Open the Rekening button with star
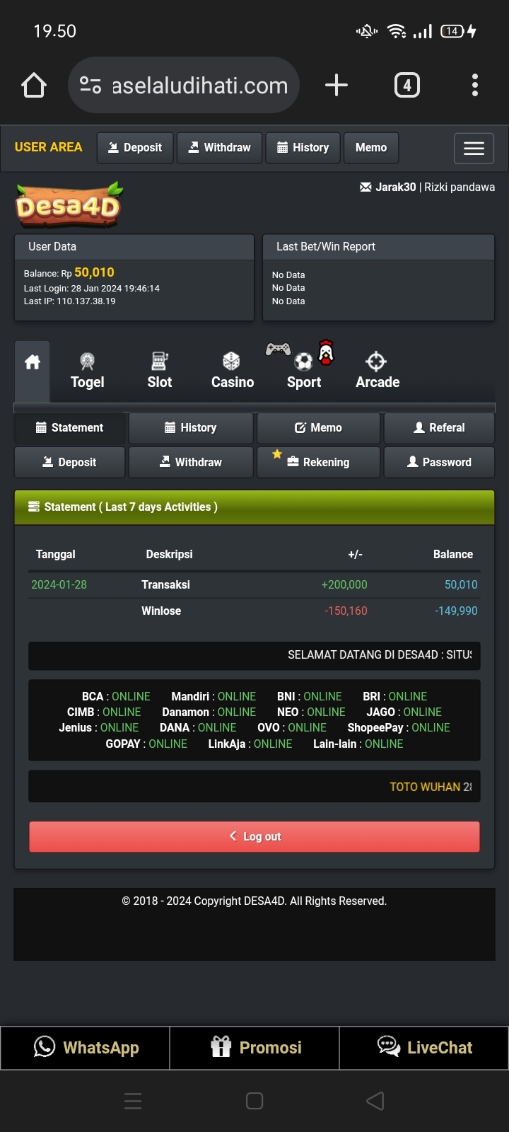This screenshot has width=509, height=1132. tap(318, 462)
